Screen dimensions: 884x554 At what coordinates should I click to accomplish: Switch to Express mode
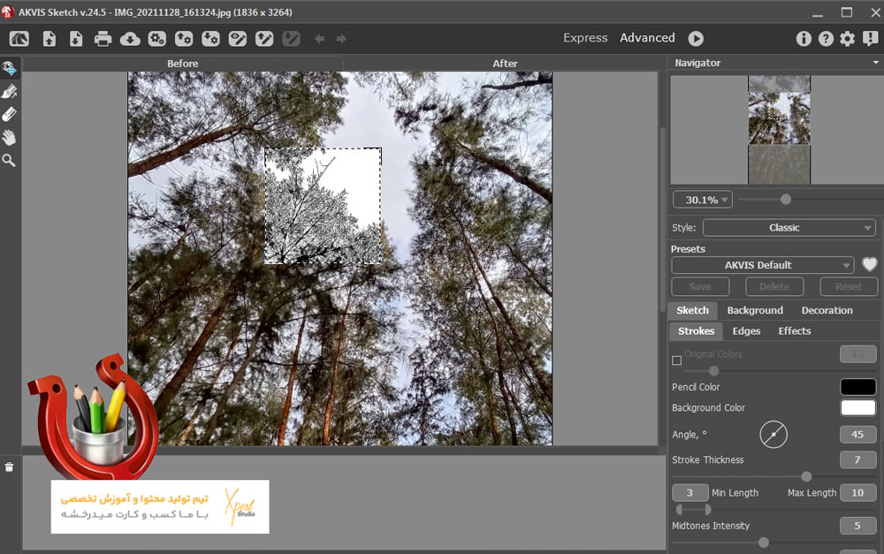pos(585,38)
